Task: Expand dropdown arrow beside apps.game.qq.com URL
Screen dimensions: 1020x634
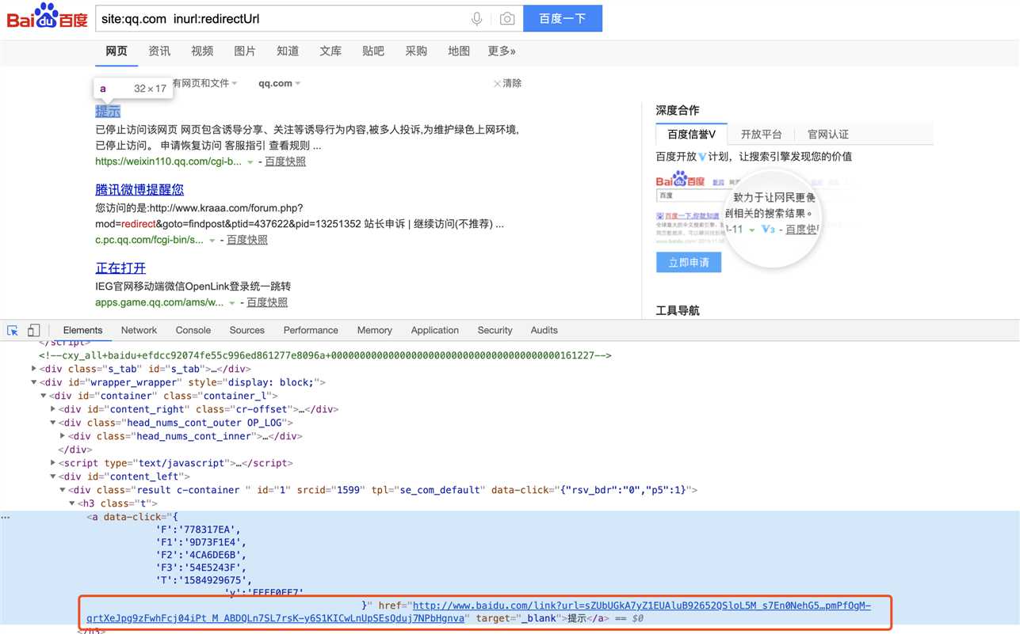Action: coord(232,303)
